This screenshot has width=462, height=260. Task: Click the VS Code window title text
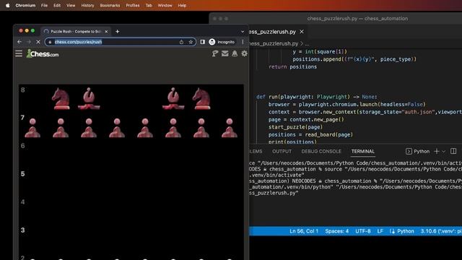click(357, 18)
